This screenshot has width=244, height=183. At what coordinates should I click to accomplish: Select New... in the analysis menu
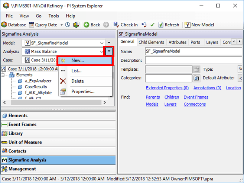click(85, 60)
